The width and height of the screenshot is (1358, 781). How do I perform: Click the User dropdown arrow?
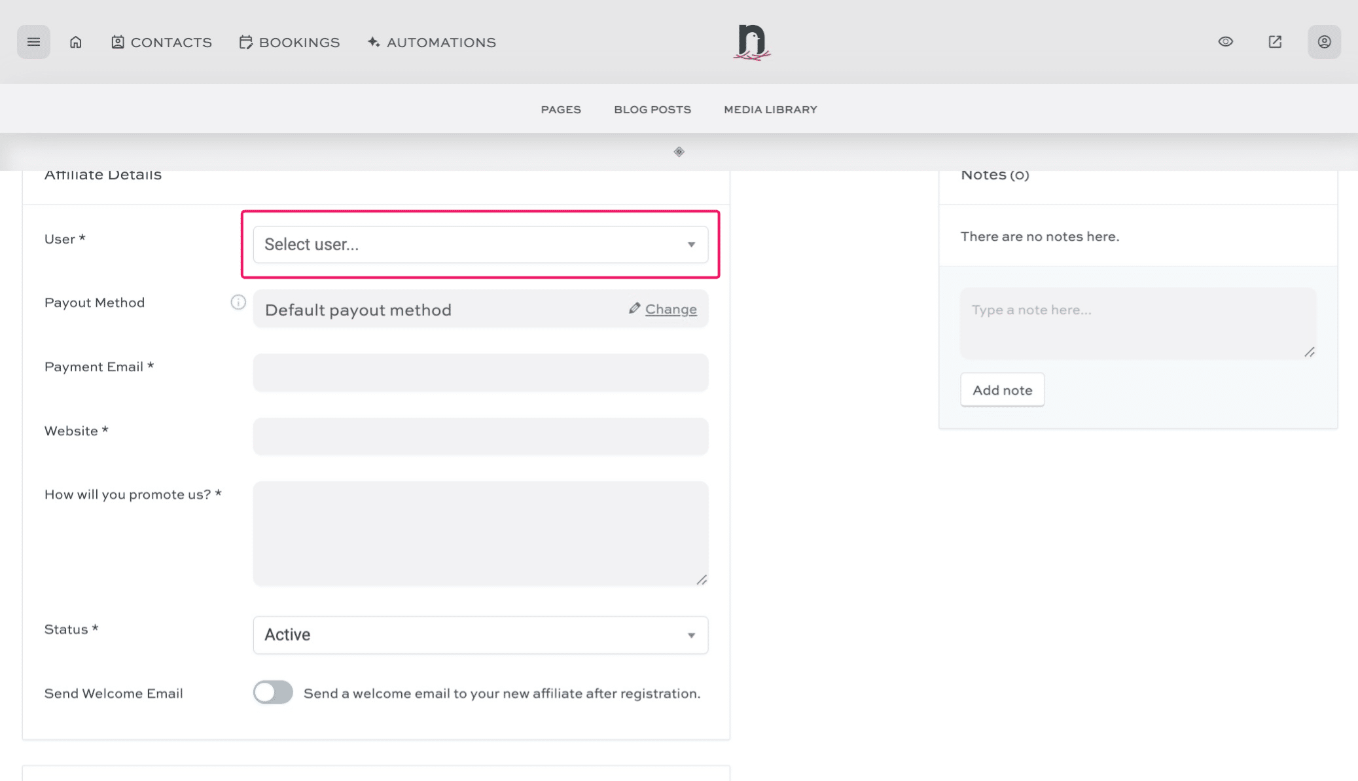point(692,244)
